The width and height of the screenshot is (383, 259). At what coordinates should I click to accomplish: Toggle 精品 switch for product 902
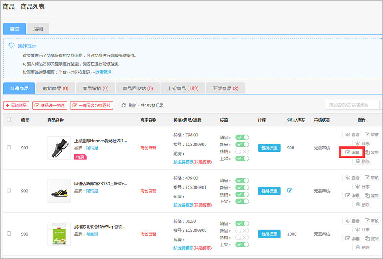pos(242,180)
